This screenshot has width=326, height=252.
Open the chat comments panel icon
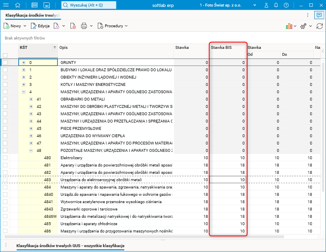(319, 15)
